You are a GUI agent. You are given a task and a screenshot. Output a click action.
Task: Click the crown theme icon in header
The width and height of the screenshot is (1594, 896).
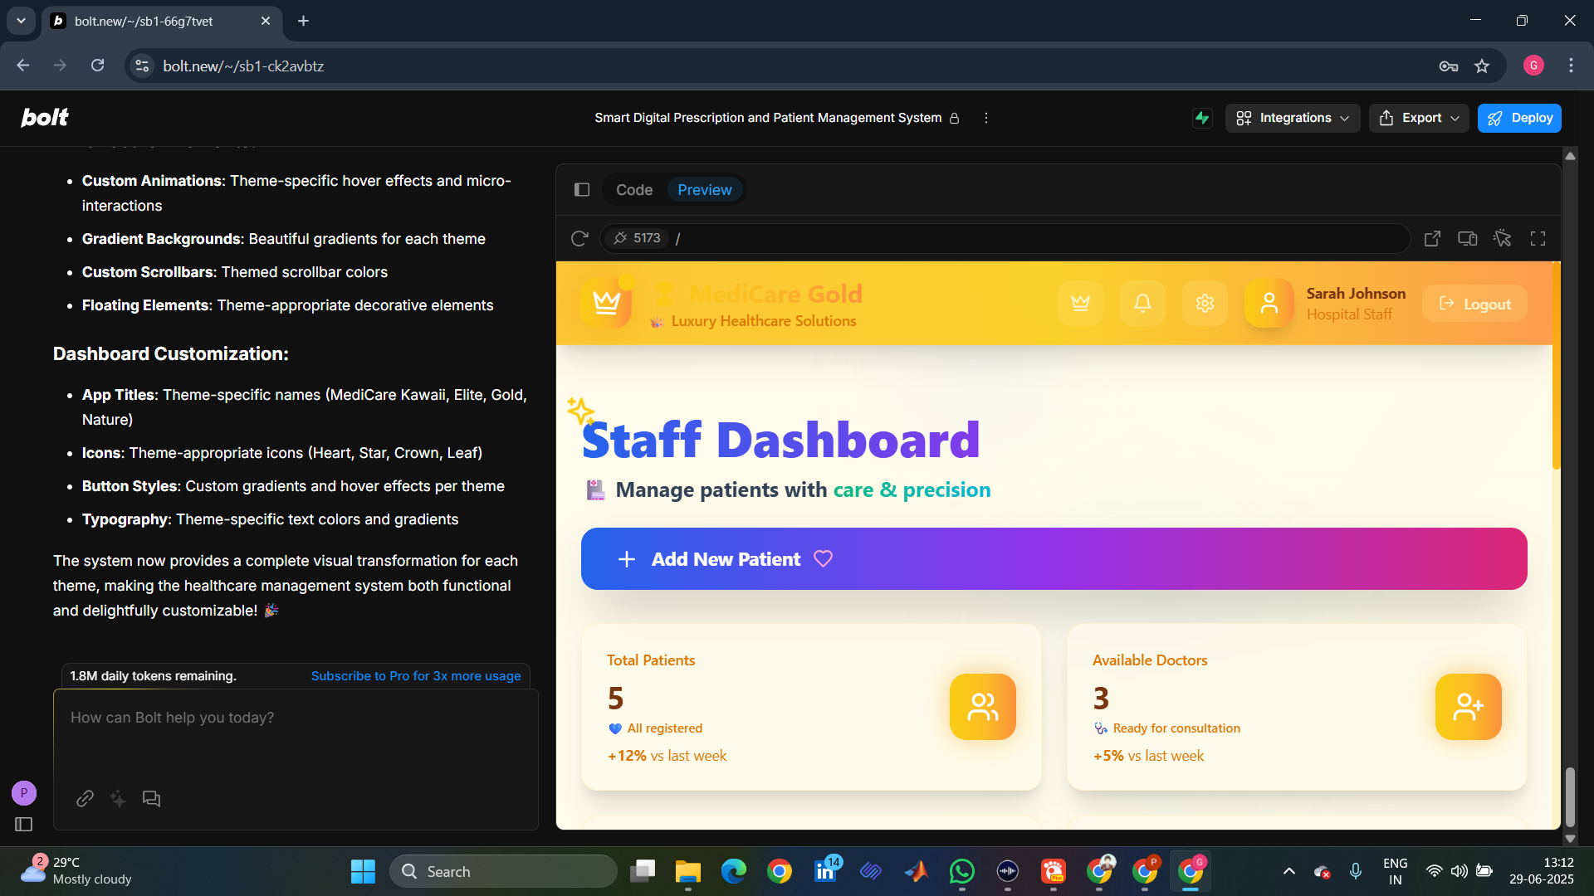(x=1080, y=304)
